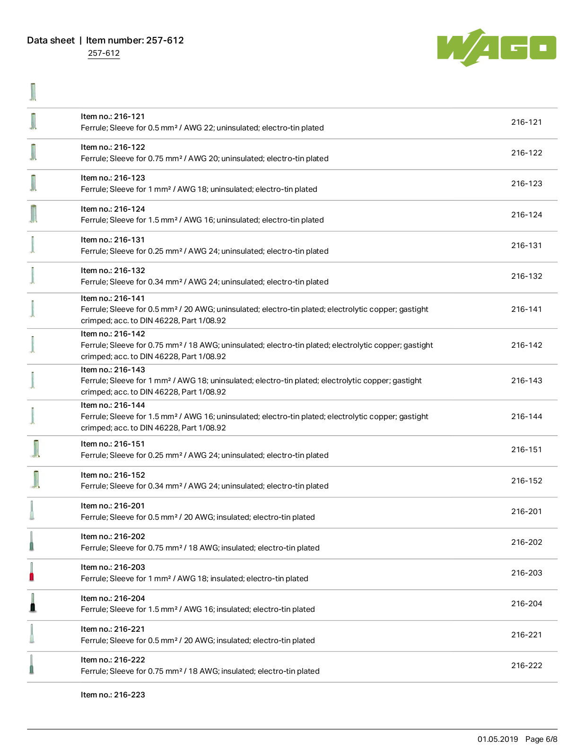Open the 216-132 link in right column
Image resolution: width=585 pixels, height=756 pixels.
point(526,276)
